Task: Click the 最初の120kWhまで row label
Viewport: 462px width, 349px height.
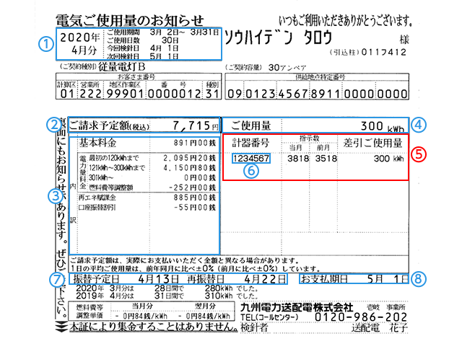Action: (114, 158)
